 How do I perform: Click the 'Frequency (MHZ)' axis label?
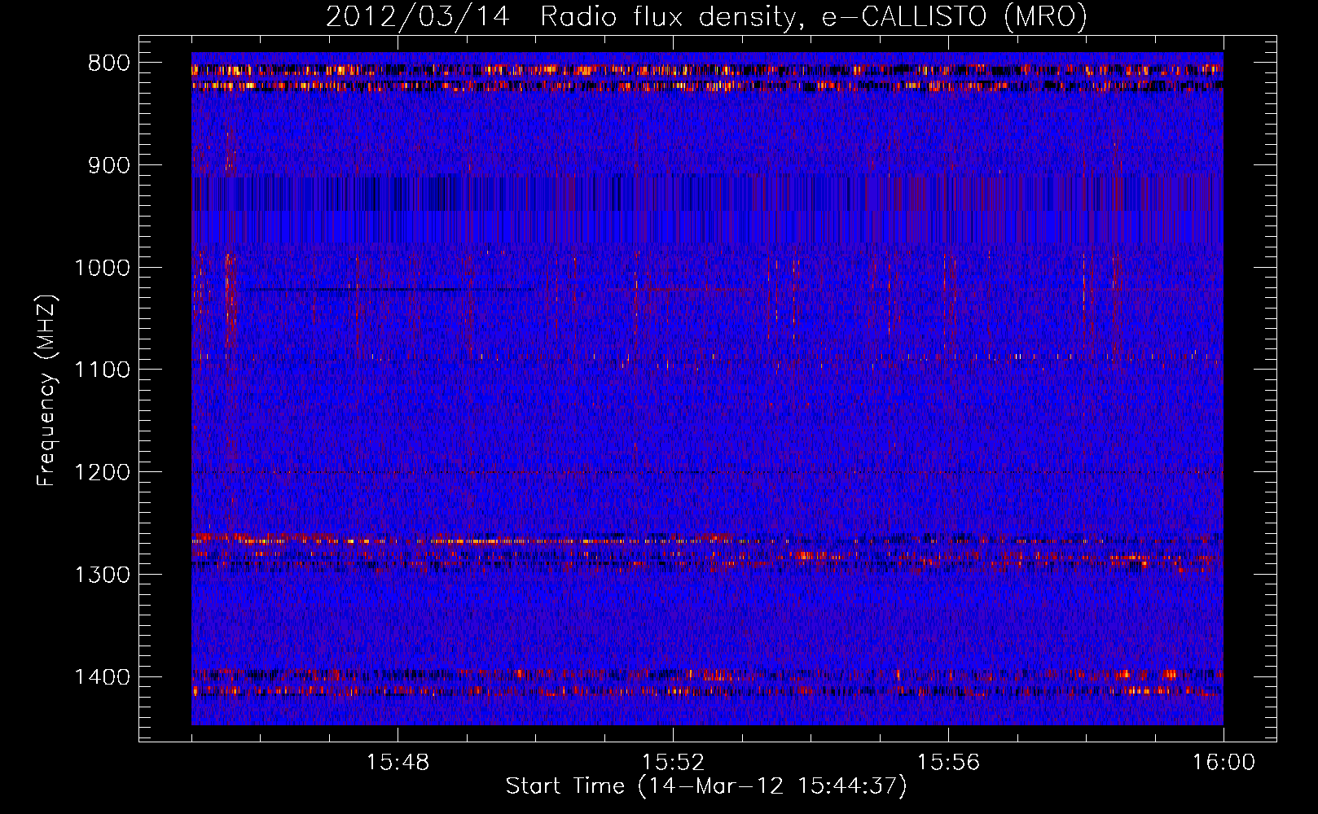(x=46, y=391)
